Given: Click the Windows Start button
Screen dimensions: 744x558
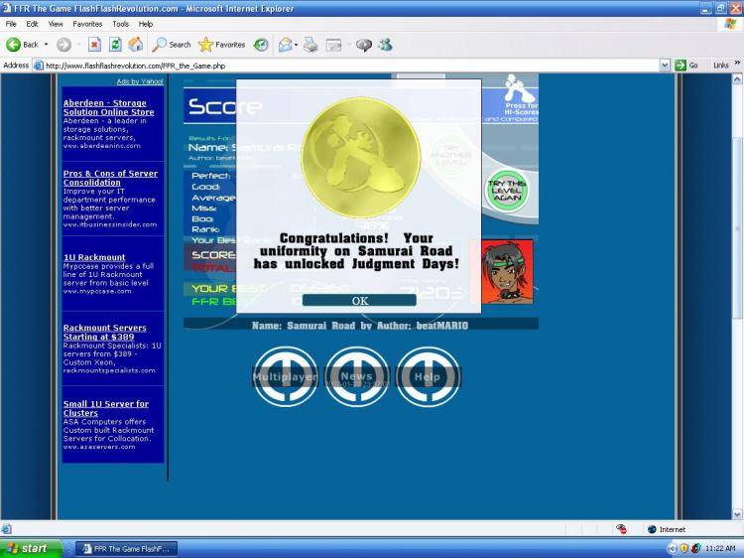Looking at the screenshot, I should tap(32, 548).
